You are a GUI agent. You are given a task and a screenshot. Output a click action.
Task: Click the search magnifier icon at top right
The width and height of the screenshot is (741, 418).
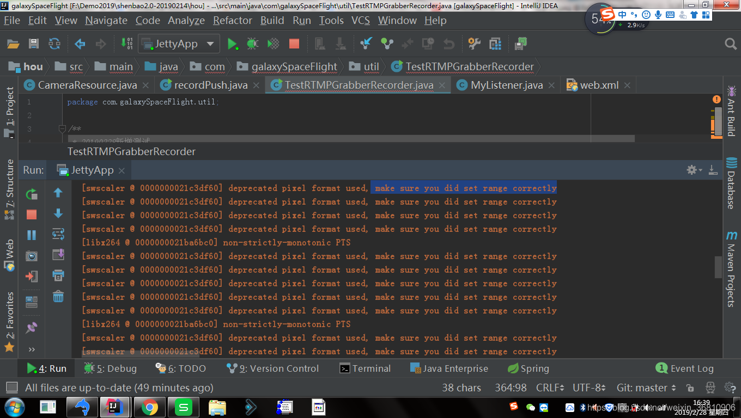(731, 44)
